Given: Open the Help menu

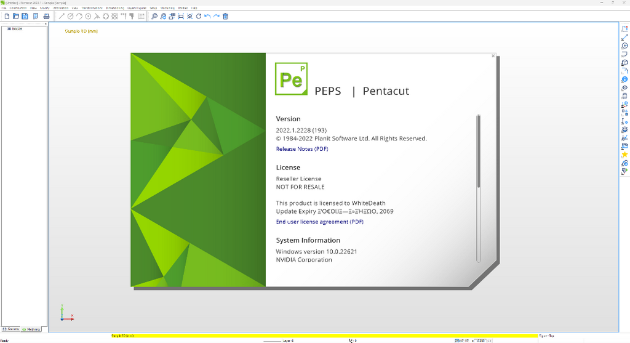Looking at the screenshot, I should 194,8.
